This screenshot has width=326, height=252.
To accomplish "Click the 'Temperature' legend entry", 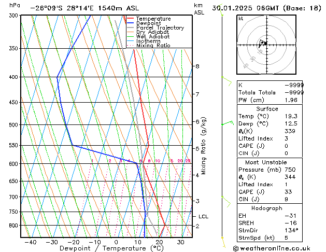I will (x=153, y=19).
